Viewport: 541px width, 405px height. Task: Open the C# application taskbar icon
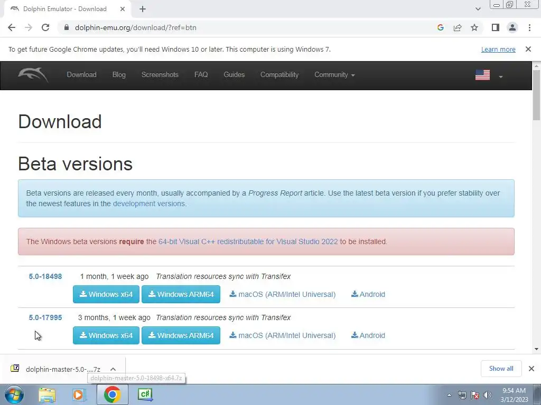(145, 394)
